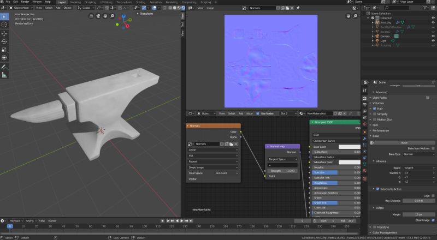The width and height of the screenshot is (437, 240).
Task: Select the Cursor tool
Action: (x=4, y=25)
